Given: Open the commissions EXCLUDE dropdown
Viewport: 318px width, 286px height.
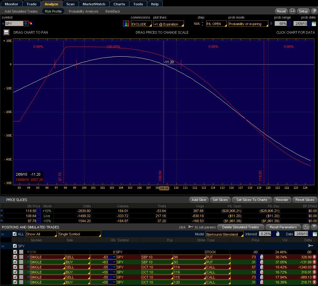Looking at the screenshot, I should pos(141,24).
